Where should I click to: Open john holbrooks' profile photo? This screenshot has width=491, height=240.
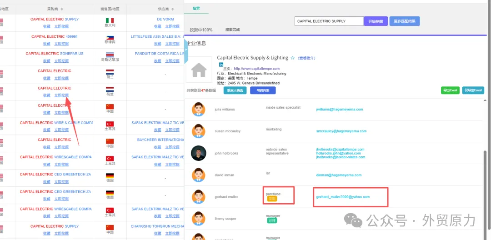(x=199, y=153)
